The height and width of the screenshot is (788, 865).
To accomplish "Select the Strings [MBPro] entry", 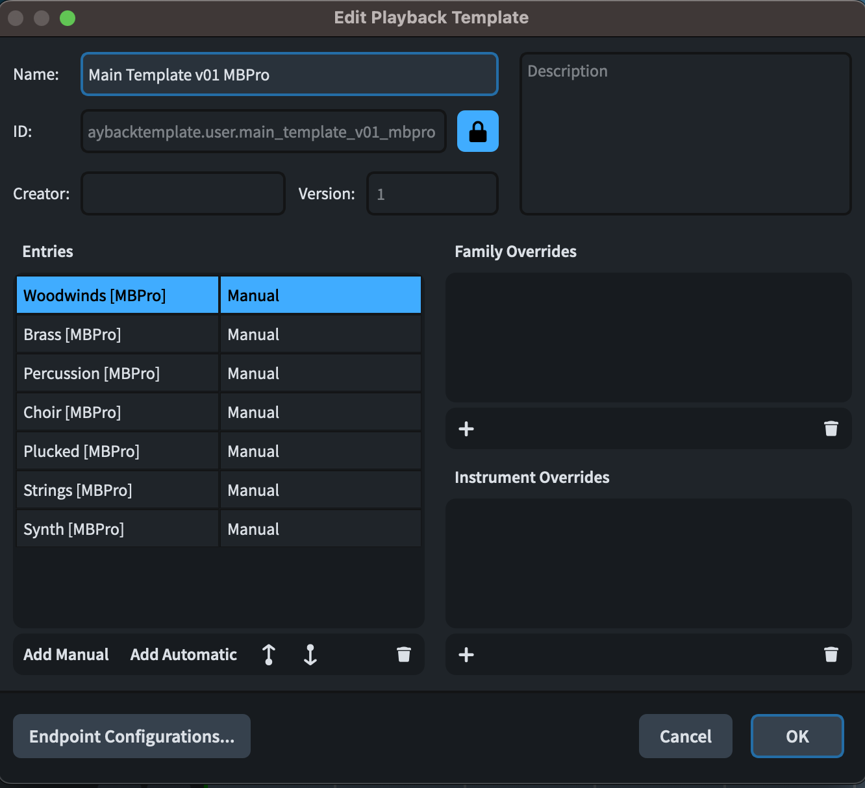I will coord(117,490).
